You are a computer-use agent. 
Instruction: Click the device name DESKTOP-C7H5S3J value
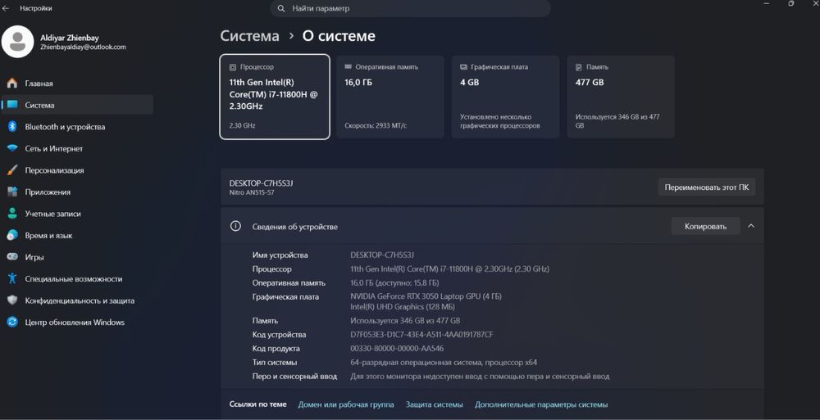click(x=382, y=255)
